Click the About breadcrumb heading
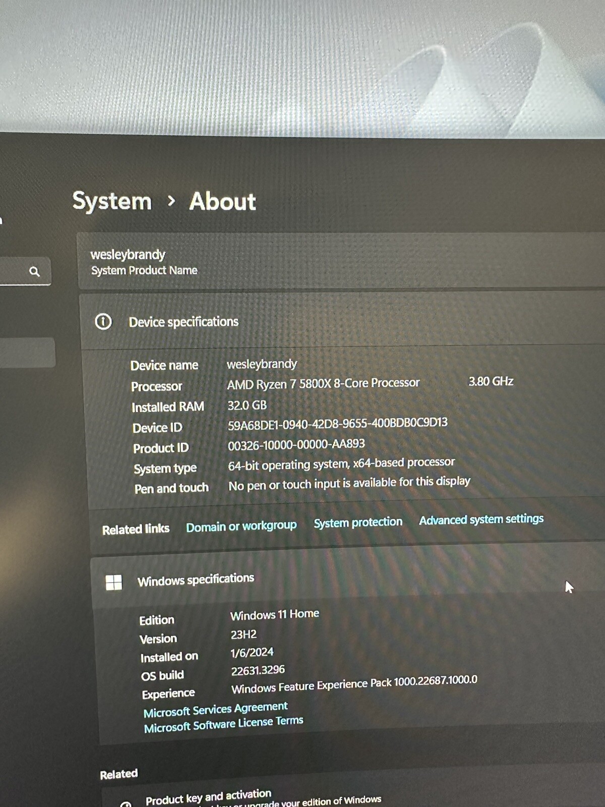Image resolution: width=605 pixels, height=807 pixels. coord(222,201)
